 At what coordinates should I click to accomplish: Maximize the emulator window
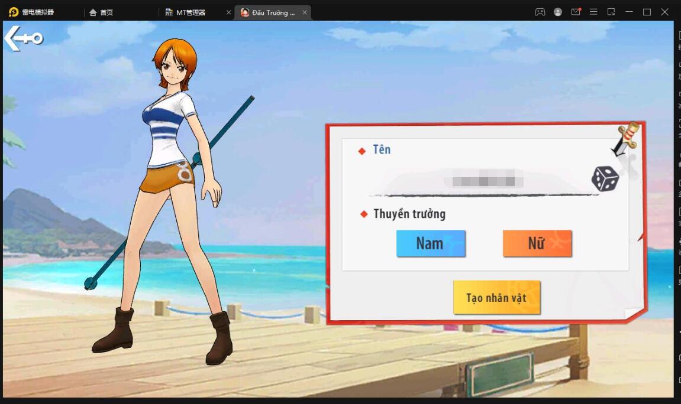tap(647, 12)
